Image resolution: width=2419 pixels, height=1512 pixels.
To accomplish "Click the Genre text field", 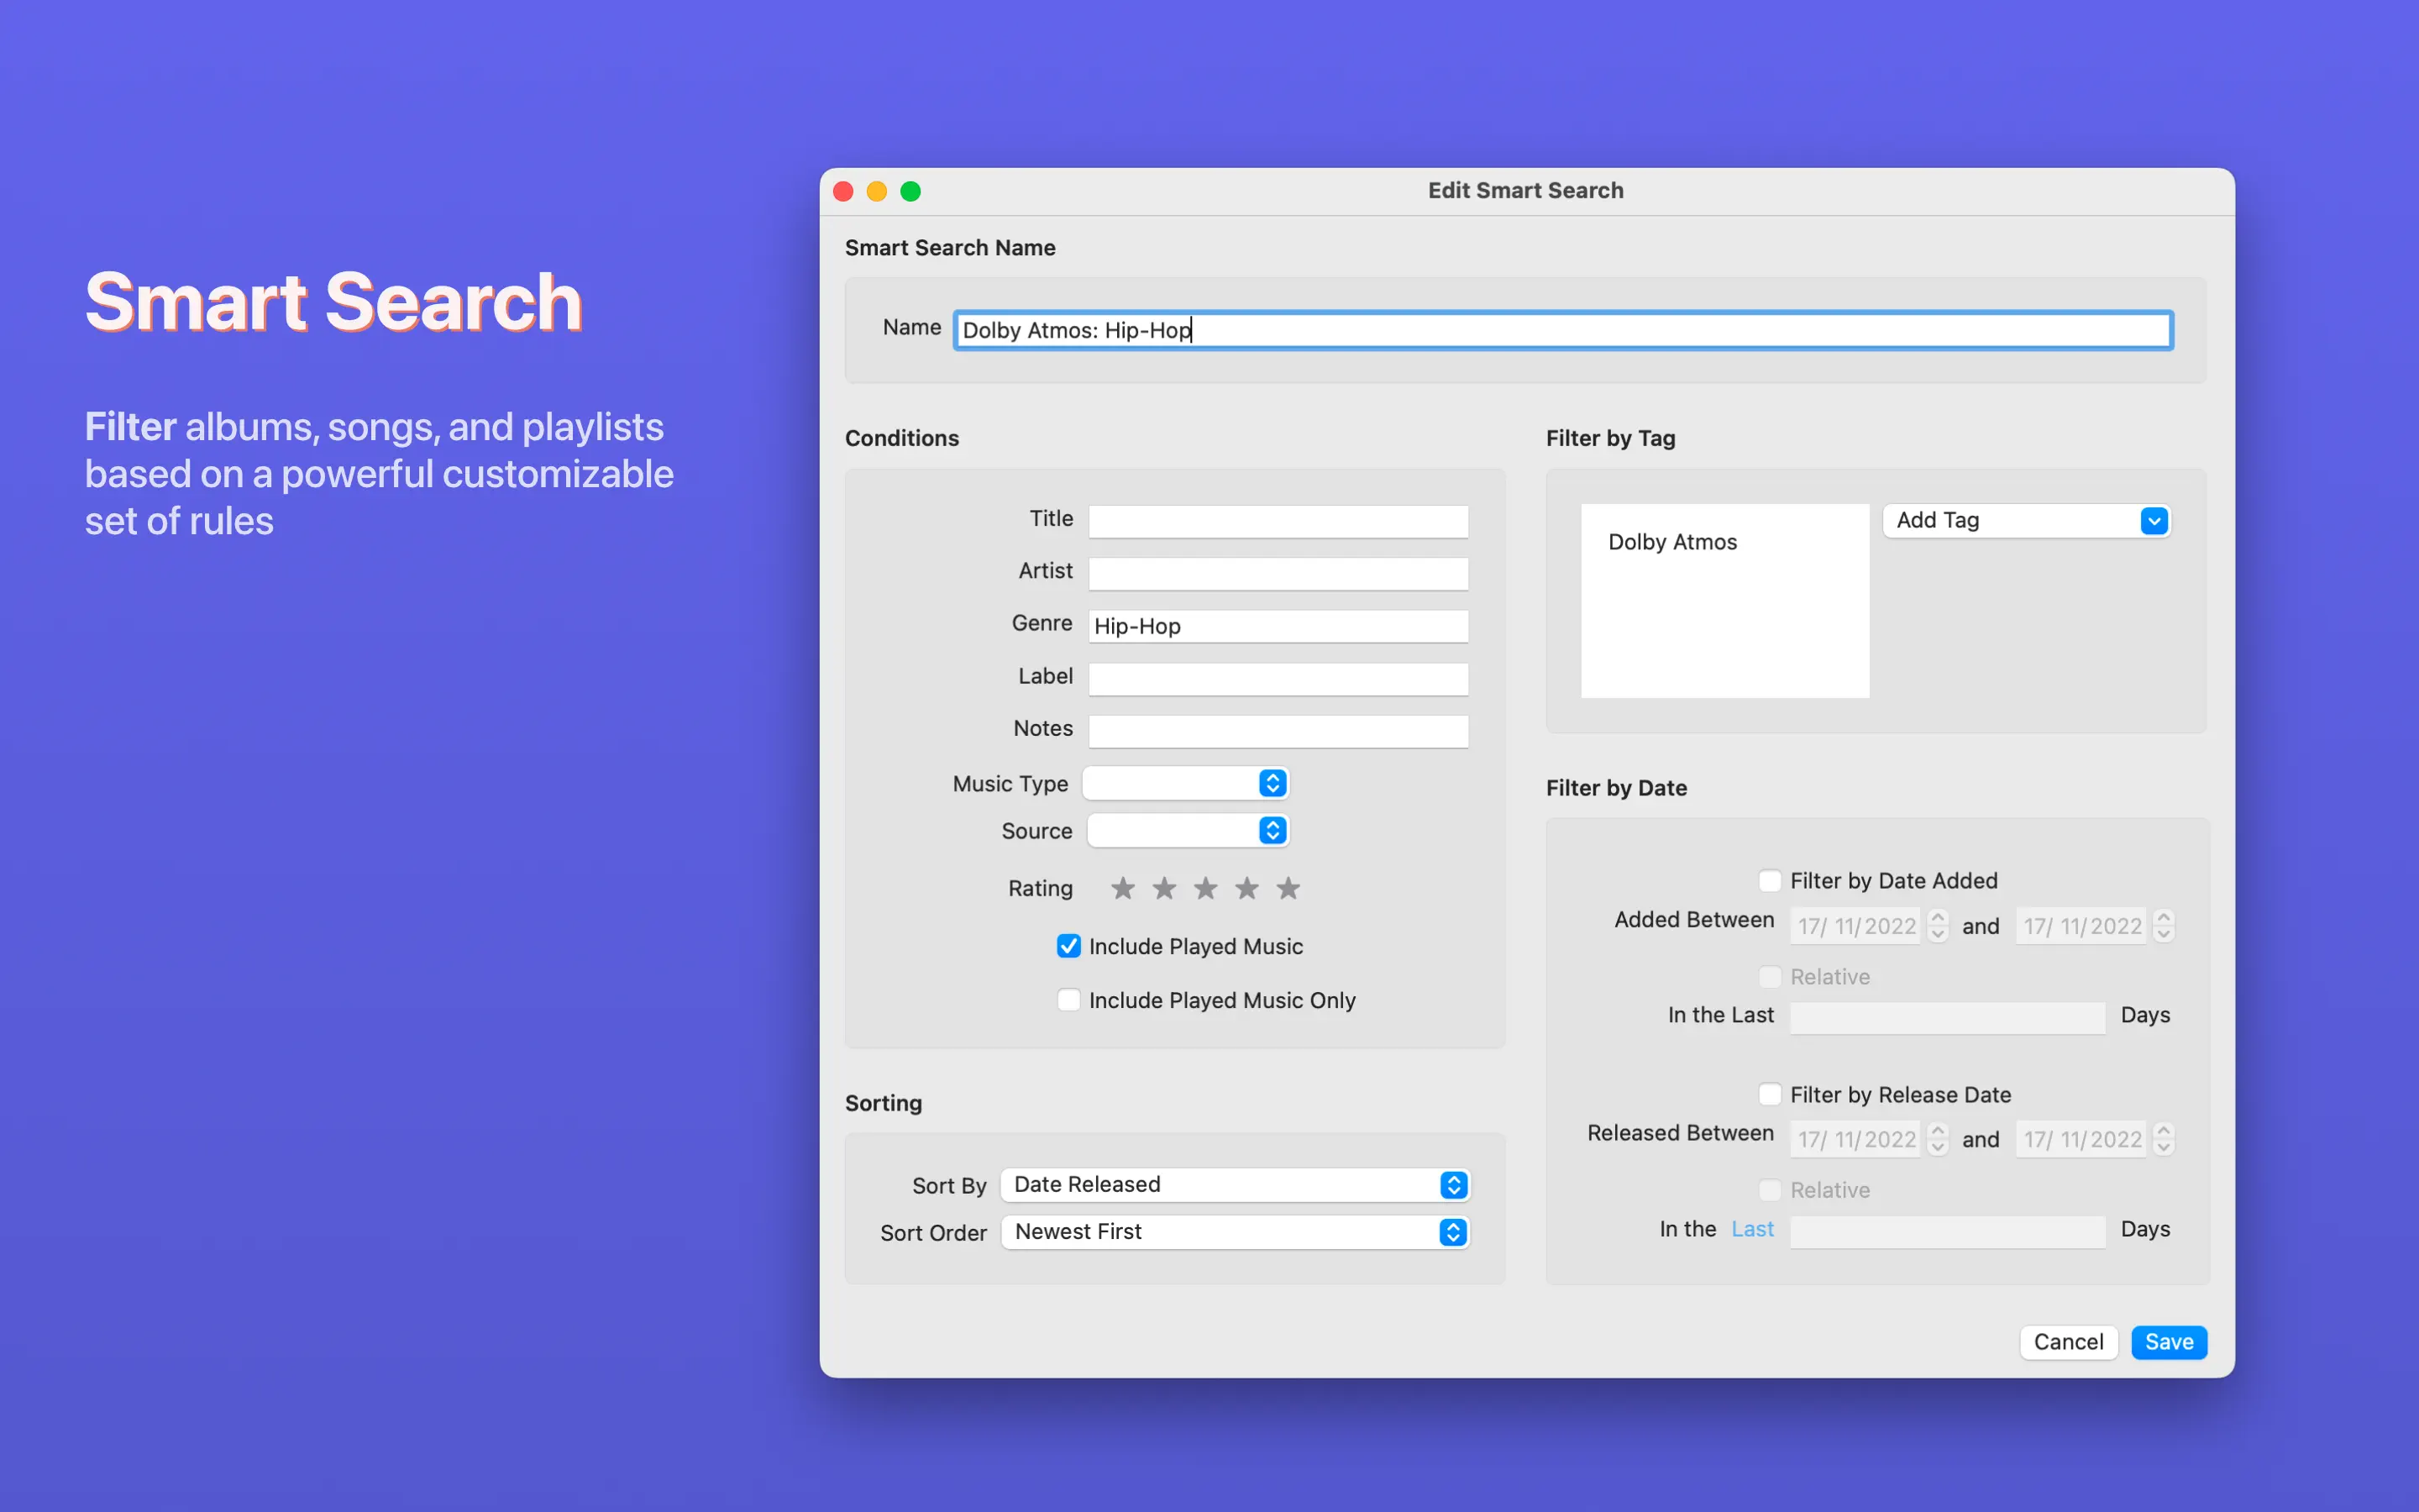I will click(x=1278, y=627).
